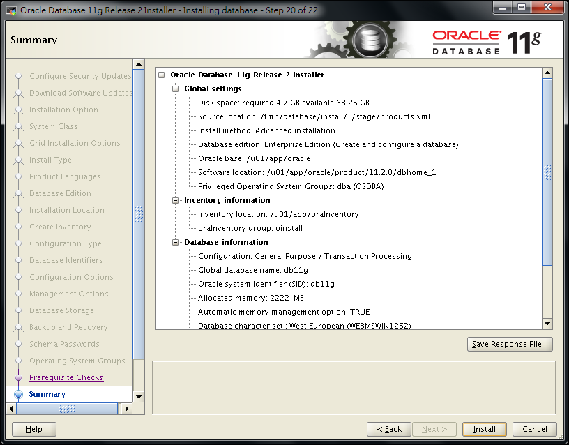Click the steps list scroll down arrow
This screenshot has height=445, width=569.
tap(139, 397)
